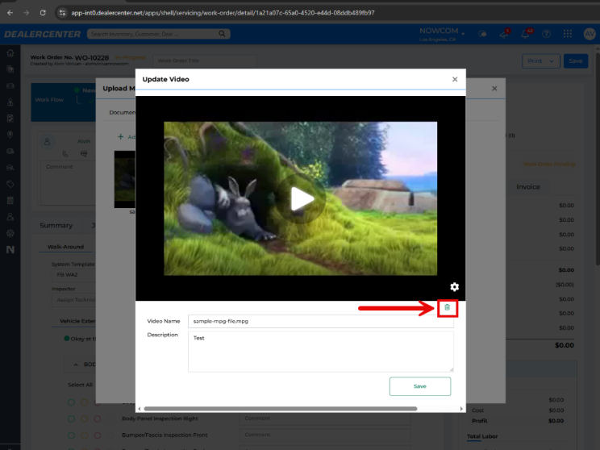Image resolution: width=600 pixels, height=450 pixels.
Task: Select the Walk-Around tab
Action: point(65,247)
